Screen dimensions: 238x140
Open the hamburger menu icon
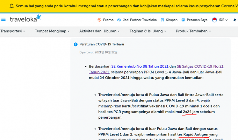3,20
